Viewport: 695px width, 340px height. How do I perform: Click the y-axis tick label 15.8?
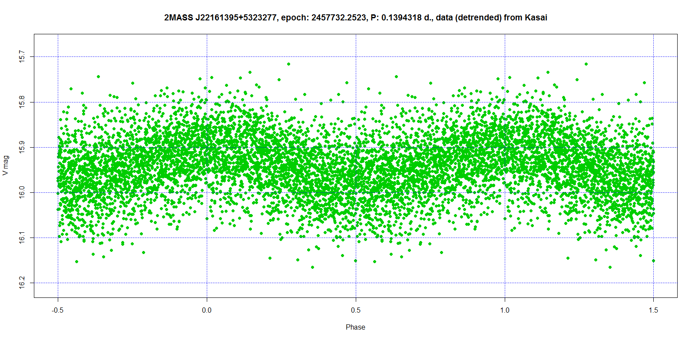click(x=22, y=102)
